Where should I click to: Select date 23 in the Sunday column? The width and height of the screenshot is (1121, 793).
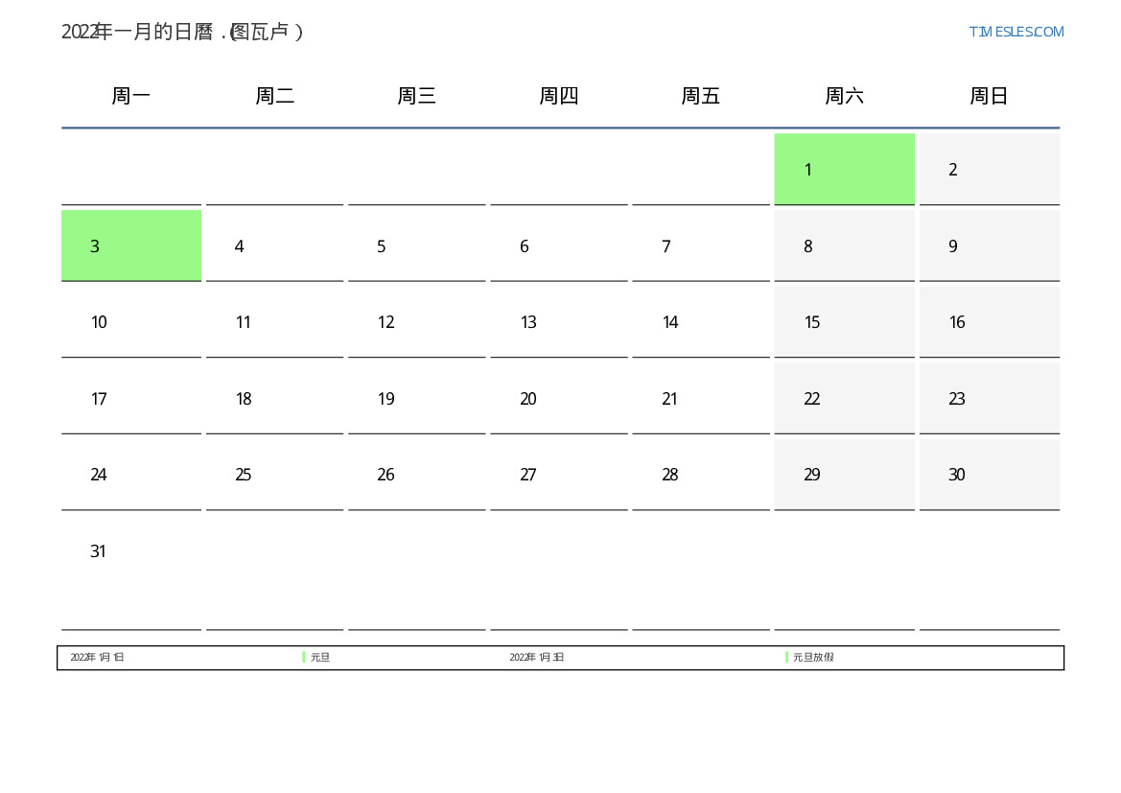989,399
